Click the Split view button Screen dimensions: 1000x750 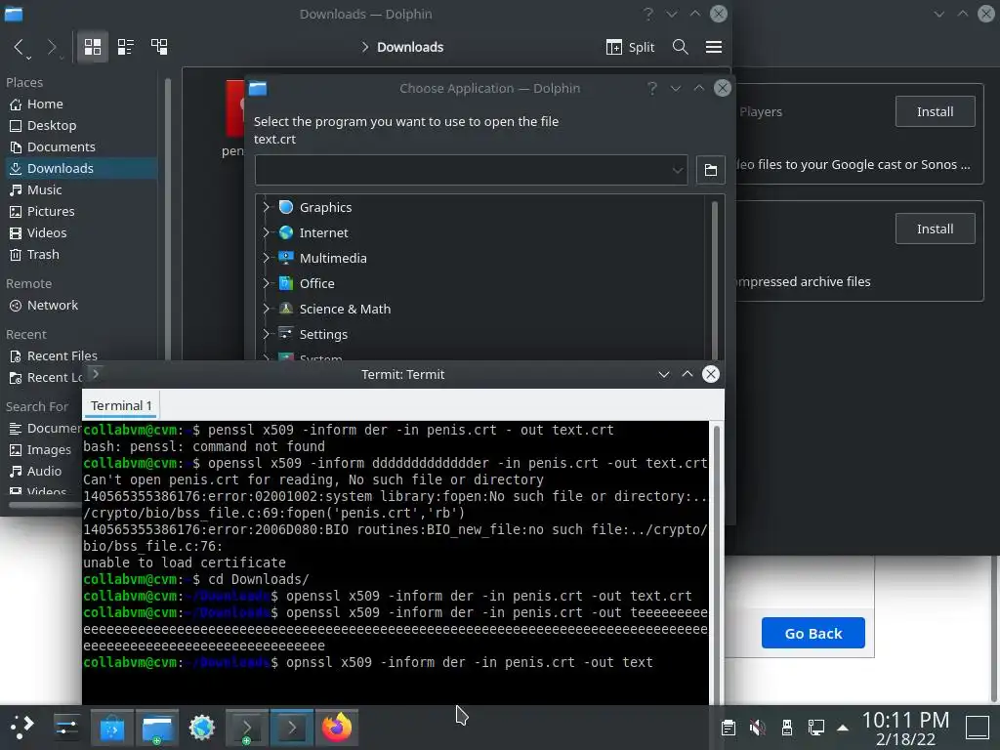click(630, 47)
